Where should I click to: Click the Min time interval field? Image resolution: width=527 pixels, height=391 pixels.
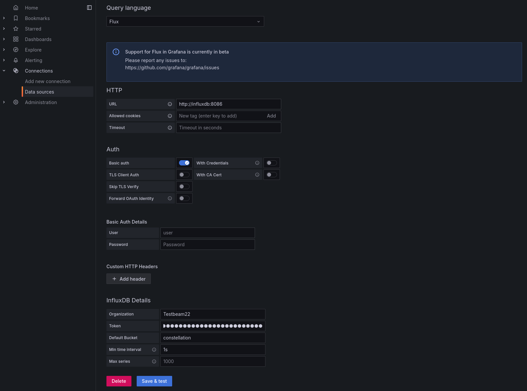pyautogui.click(x=213, y=350)
